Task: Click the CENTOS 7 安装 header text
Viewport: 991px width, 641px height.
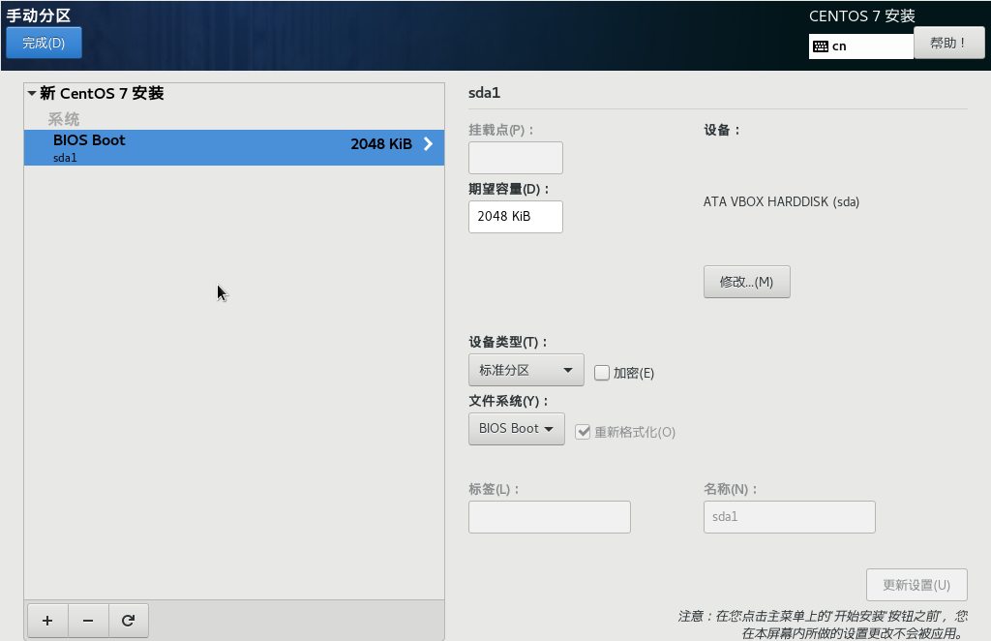Action: tap(862, 15)
